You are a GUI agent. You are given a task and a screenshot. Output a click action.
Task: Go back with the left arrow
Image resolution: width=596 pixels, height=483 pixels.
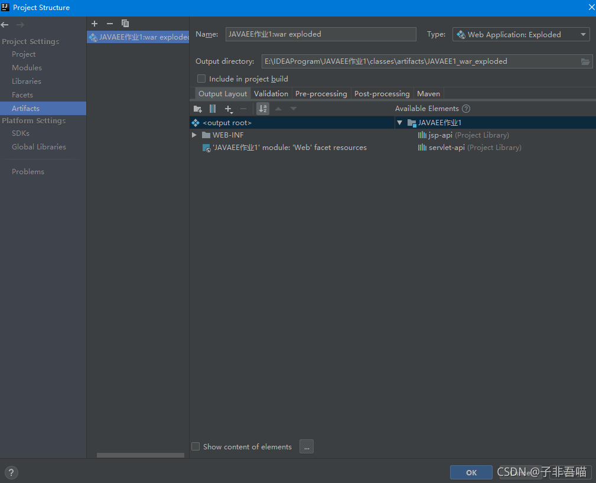click(x=5, y=25)
